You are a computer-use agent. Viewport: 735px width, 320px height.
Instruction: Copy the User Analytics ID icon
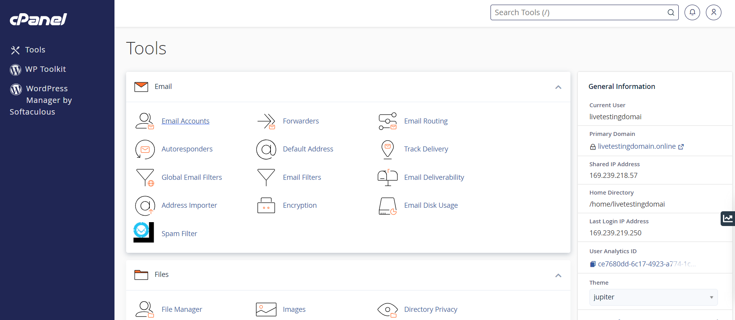pyautogui.click(x=593, y=264)
